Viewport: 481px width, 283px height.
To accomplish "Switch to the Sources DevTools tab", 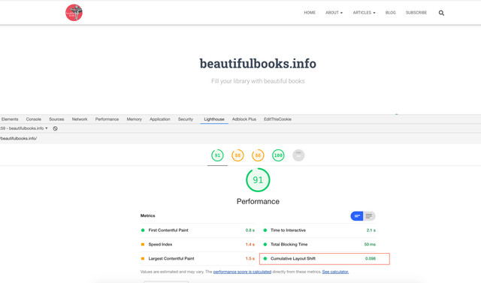I will coord(56,119).
